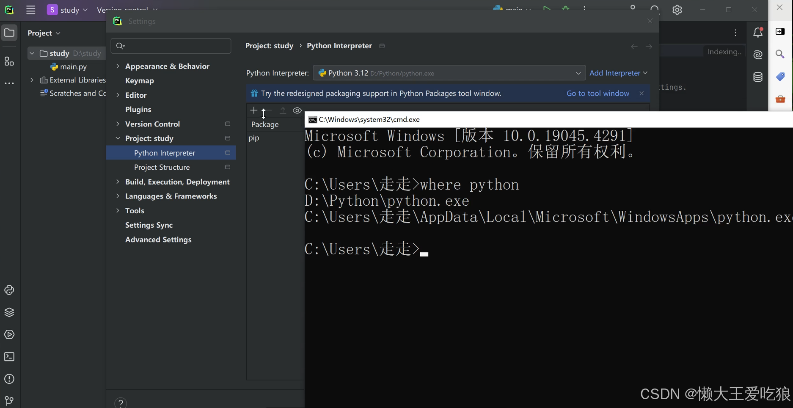Click the Settings help question mark
793x408 pixels.
pos(121,403)
